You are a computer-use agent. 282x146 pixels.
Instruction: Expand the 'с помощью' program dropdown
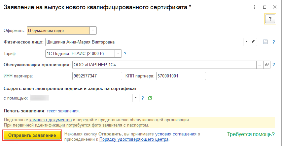pos(136,98)
